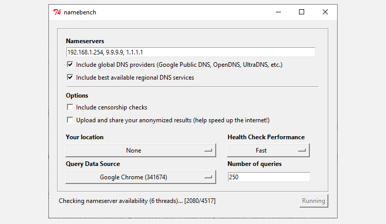Minimize the namebench window
Viewport: 386px width, 224px height.
[278, 12]
